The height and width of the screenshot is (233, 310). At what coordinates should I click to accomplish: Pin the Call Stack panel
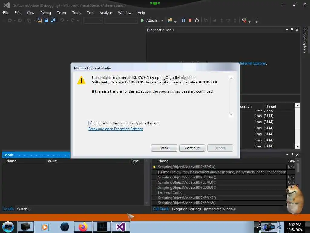[x=292, y=155]
